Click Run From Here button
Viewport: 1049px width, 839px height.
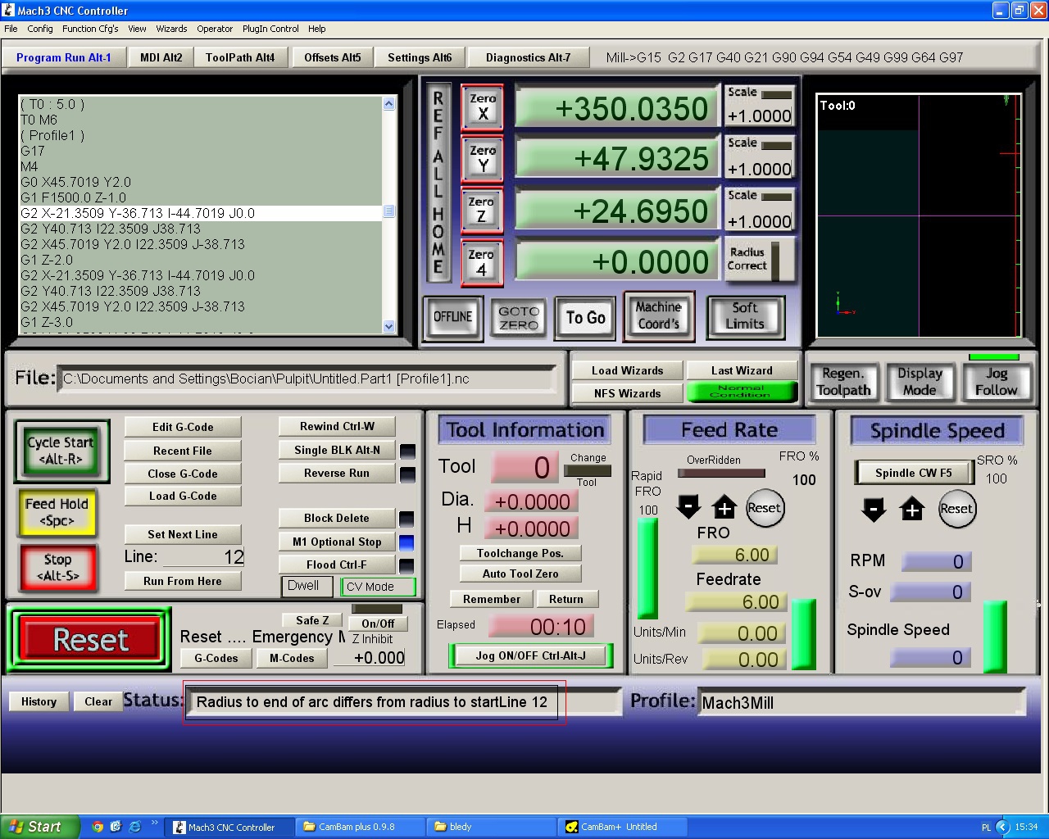183,581
